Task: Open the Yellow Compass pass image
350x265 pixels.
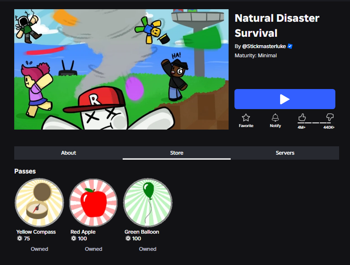Action: [x=39, y=203]
